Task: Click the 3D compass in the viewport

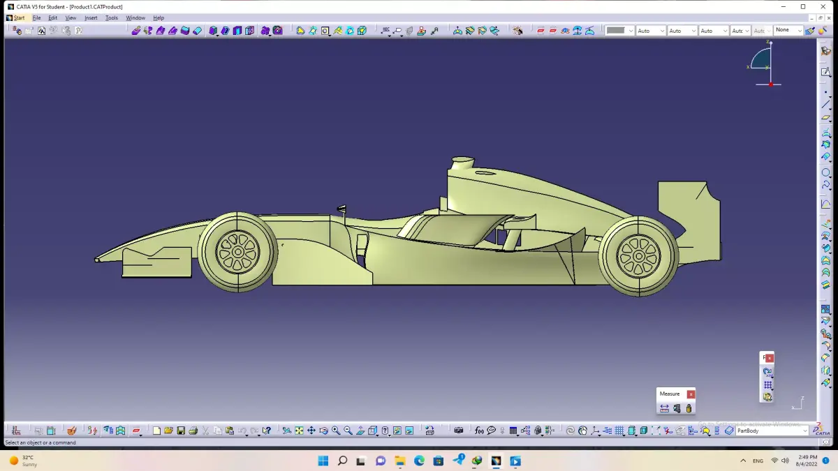Action: tap(765, 63)
